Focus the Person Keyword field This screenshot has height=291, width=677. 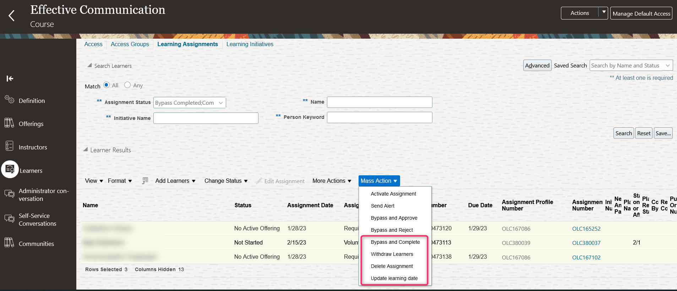point(380,117)
